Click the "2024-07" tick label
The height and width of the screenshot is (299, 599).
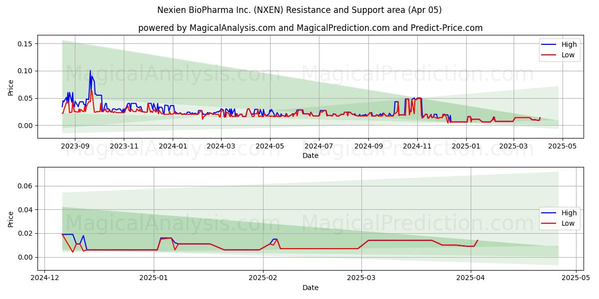(x=319, y=147)
